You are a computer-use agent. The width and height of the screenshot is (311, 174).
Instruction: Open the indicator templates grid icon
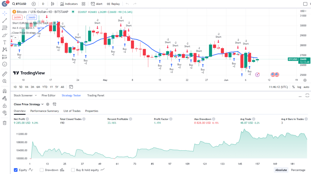(x=84, y=4)
